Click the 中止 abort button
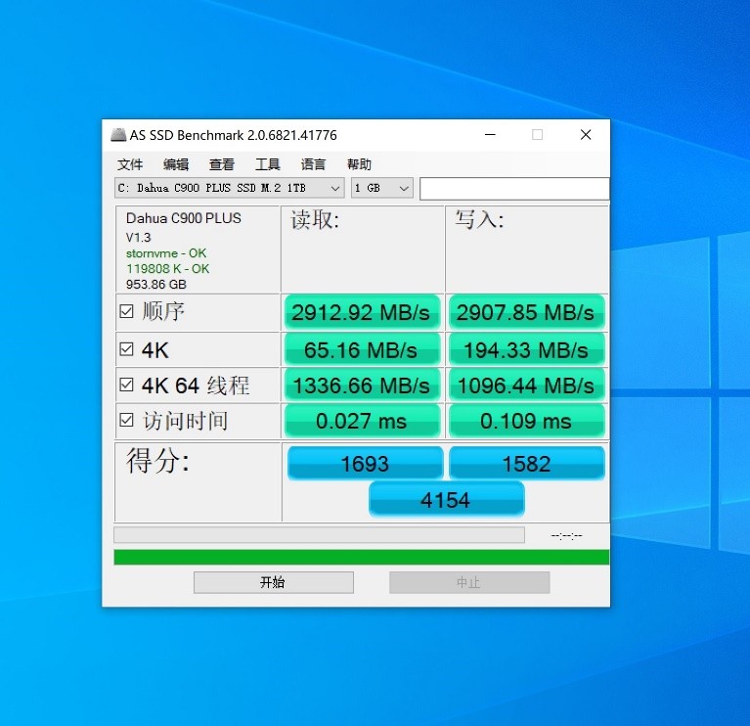This screenshot has width=750, height=726. [x=469, y=582]
